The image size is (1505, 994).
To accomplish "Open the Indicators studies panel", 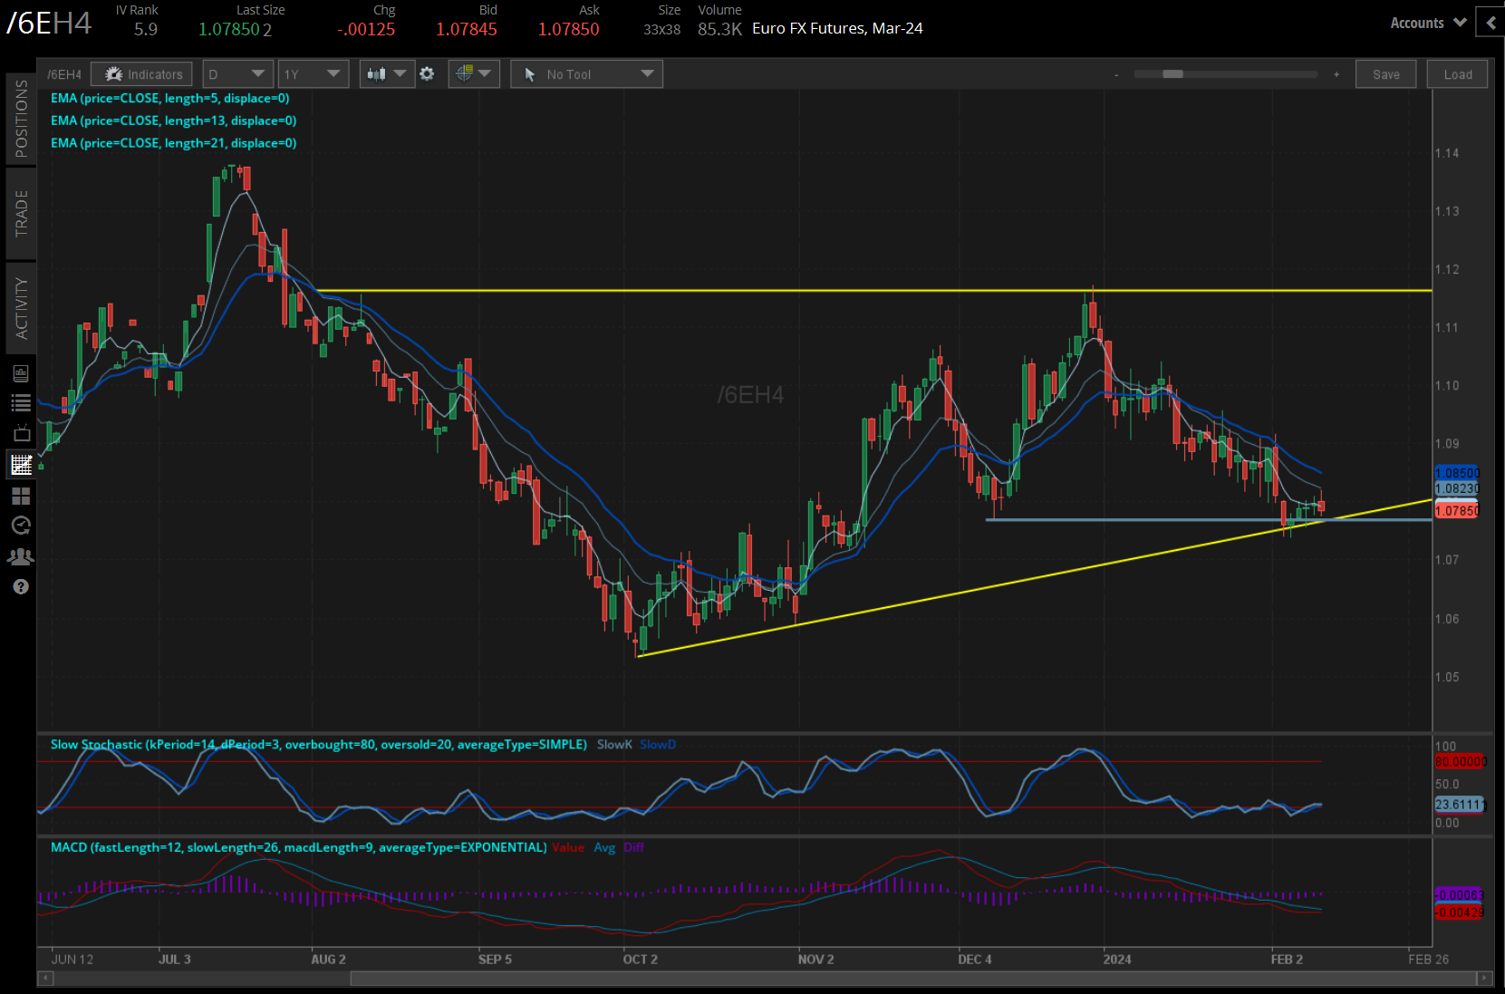I will pos(144,74).
